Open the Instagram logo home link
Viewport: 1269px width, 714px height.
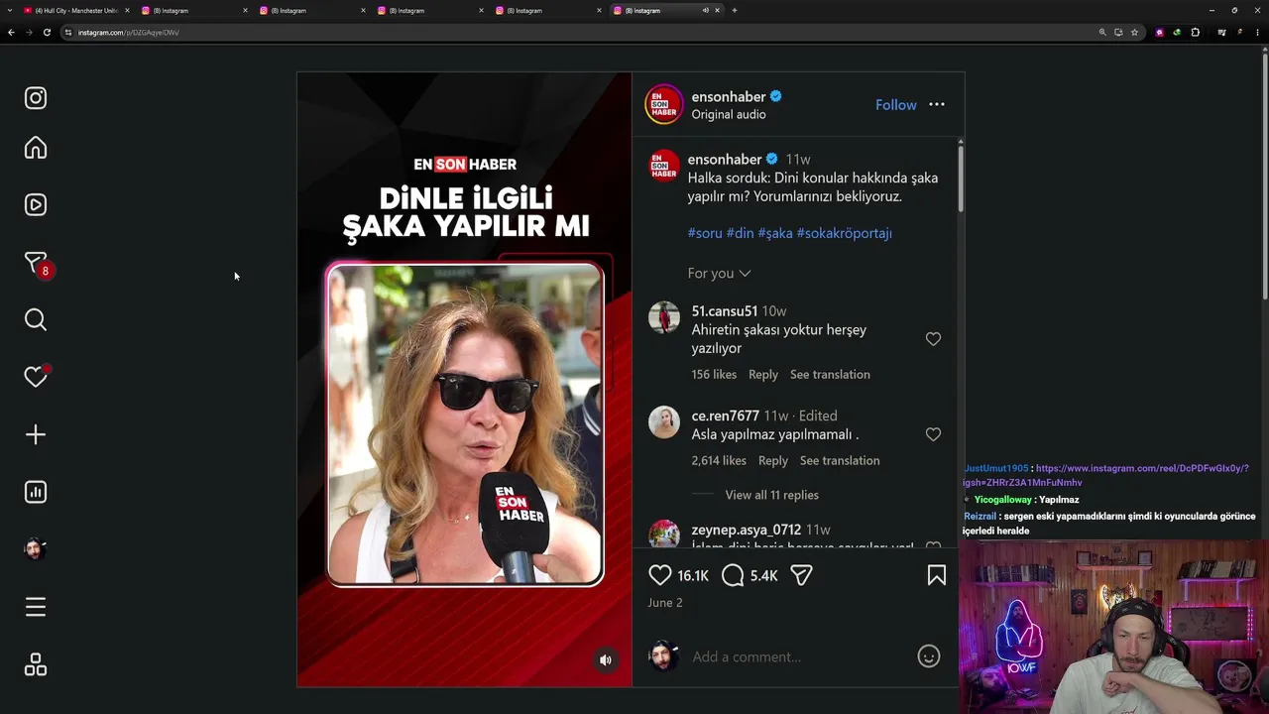tap(36, 98)
